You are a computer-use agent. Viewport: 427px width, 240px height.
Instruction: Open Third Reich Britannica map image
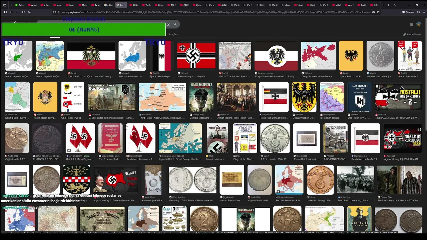click(x=162, y=97)
